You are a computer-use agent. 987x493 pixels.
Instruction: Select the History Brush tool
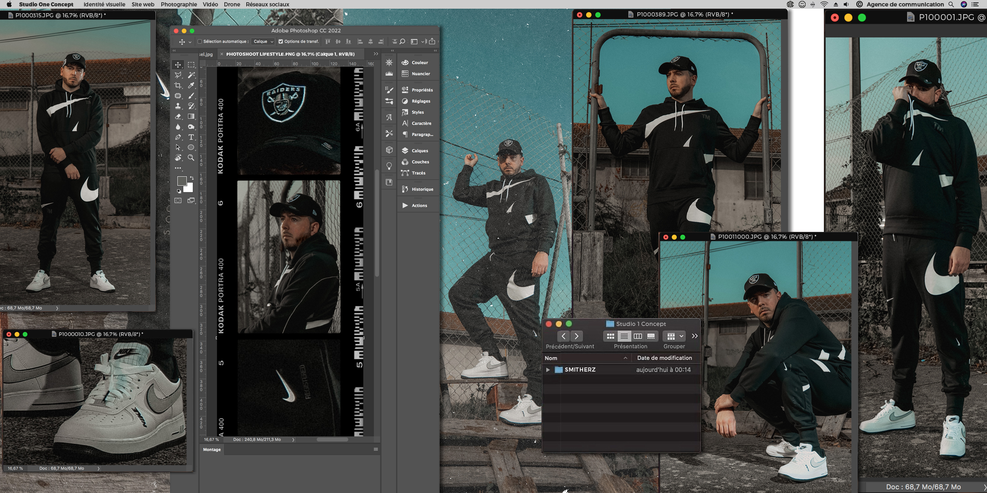tap(191, 106)
